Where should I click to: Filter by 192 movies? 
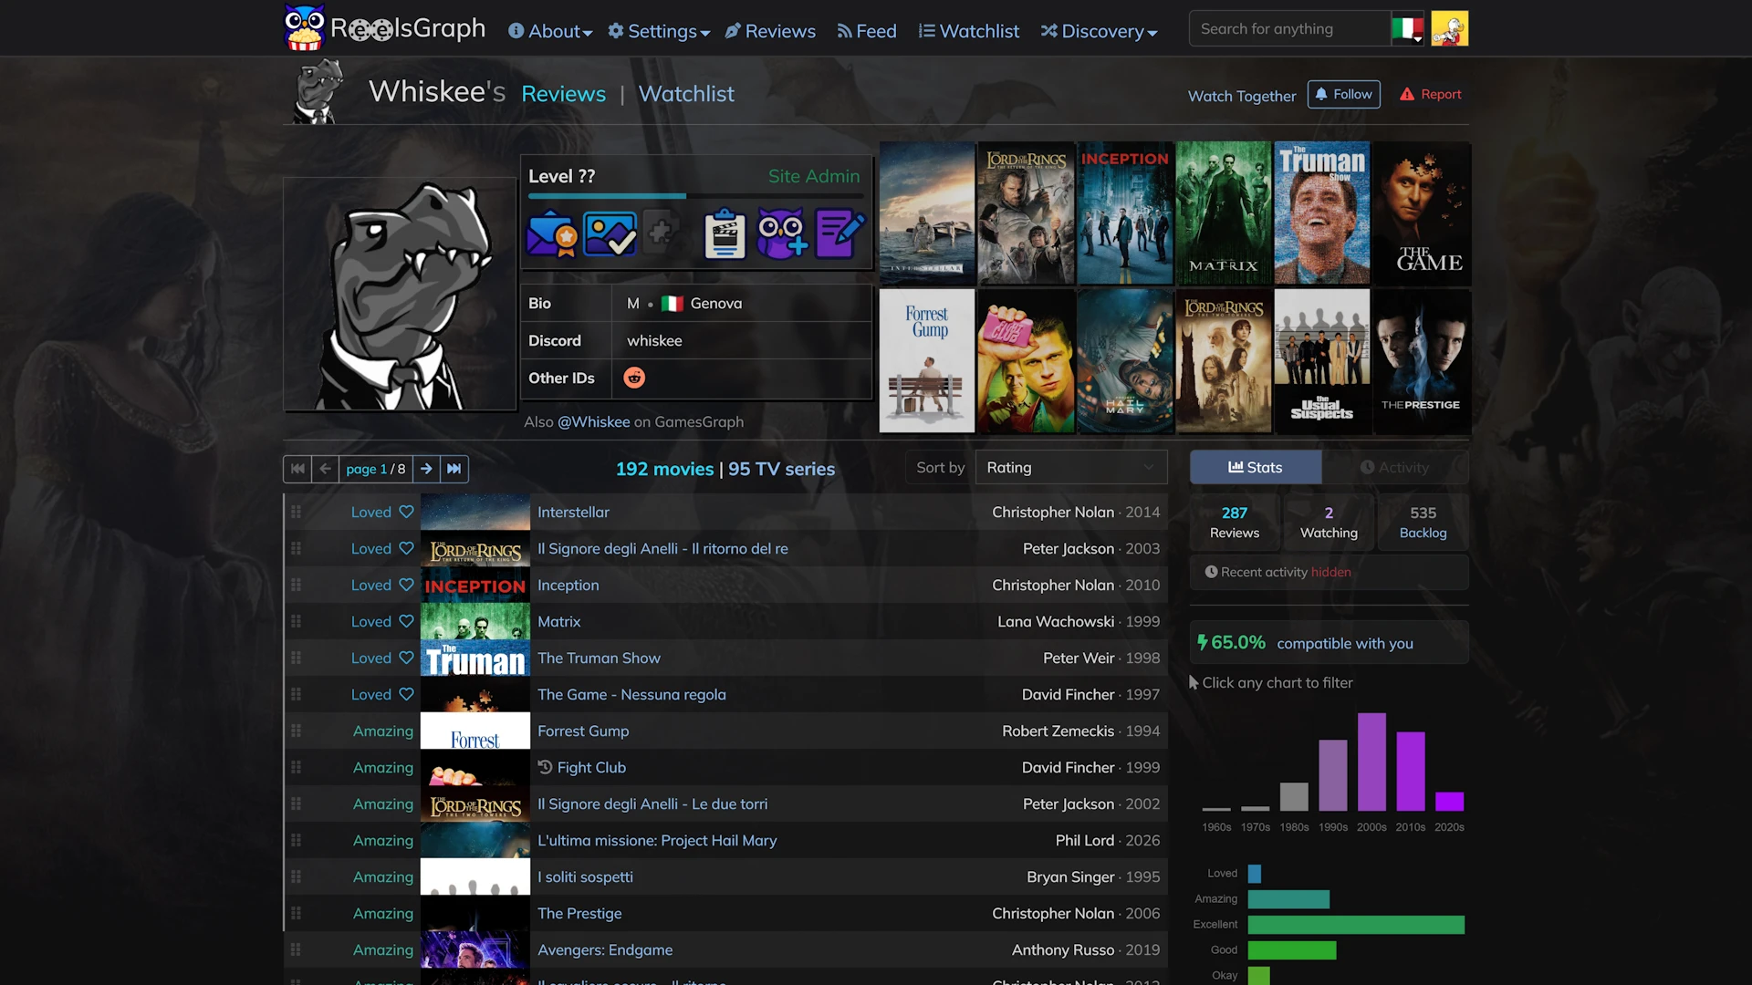pos(664,469)
